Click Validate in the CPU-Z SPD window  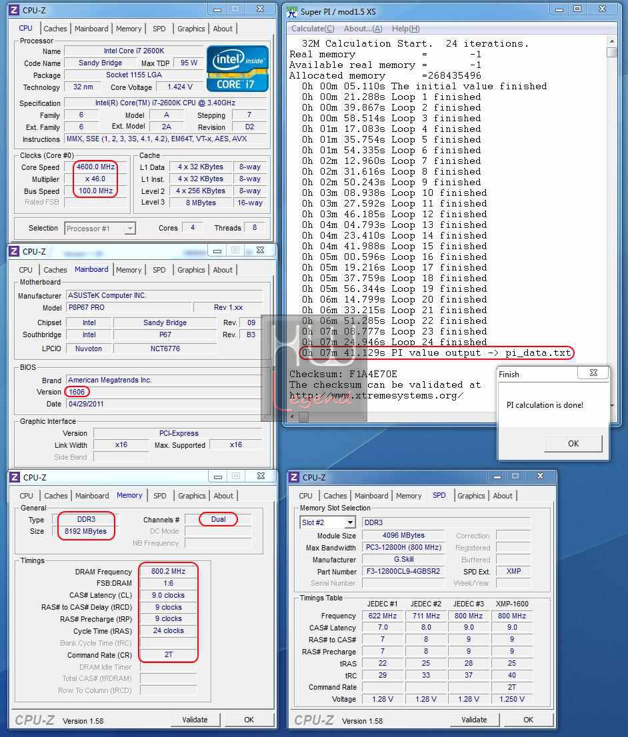point(474,720)
